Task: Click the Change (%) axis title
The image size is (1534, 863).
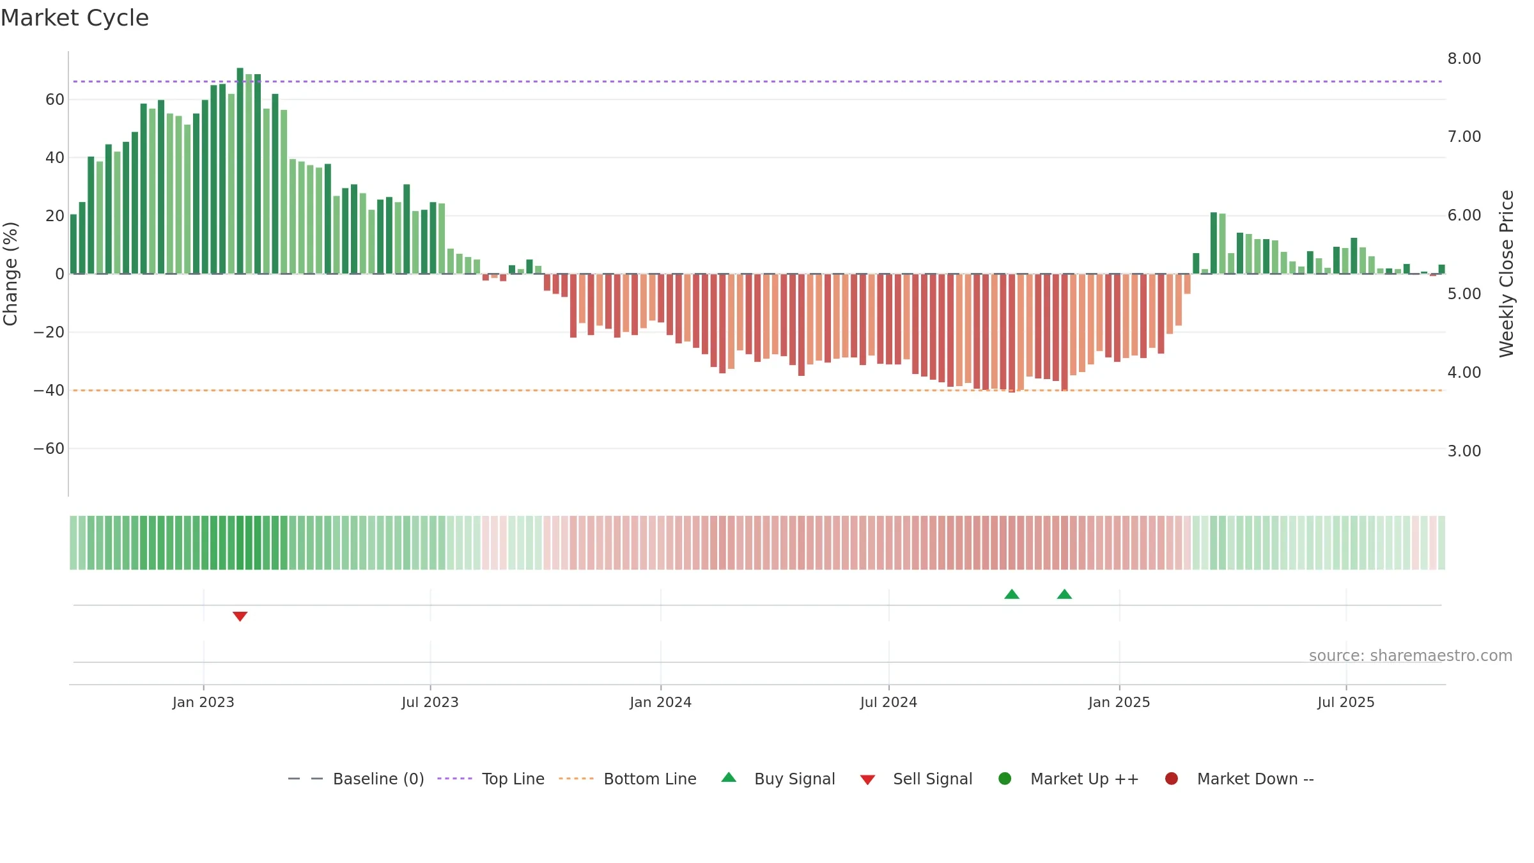Action: pos(10,274)
